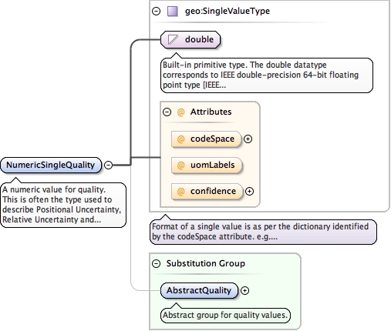Image resolution: width=391 pixels, height=331 pixels.
Task: Click the geo:SingleValueType title label
Action: pos(228,12)
